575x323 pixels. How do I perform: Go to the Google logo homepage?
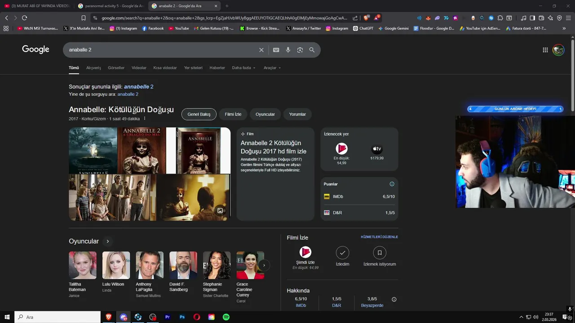[35, 49]
